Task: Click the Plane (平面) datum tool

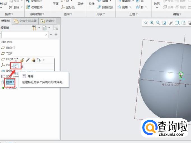Action: coord(56,4)
